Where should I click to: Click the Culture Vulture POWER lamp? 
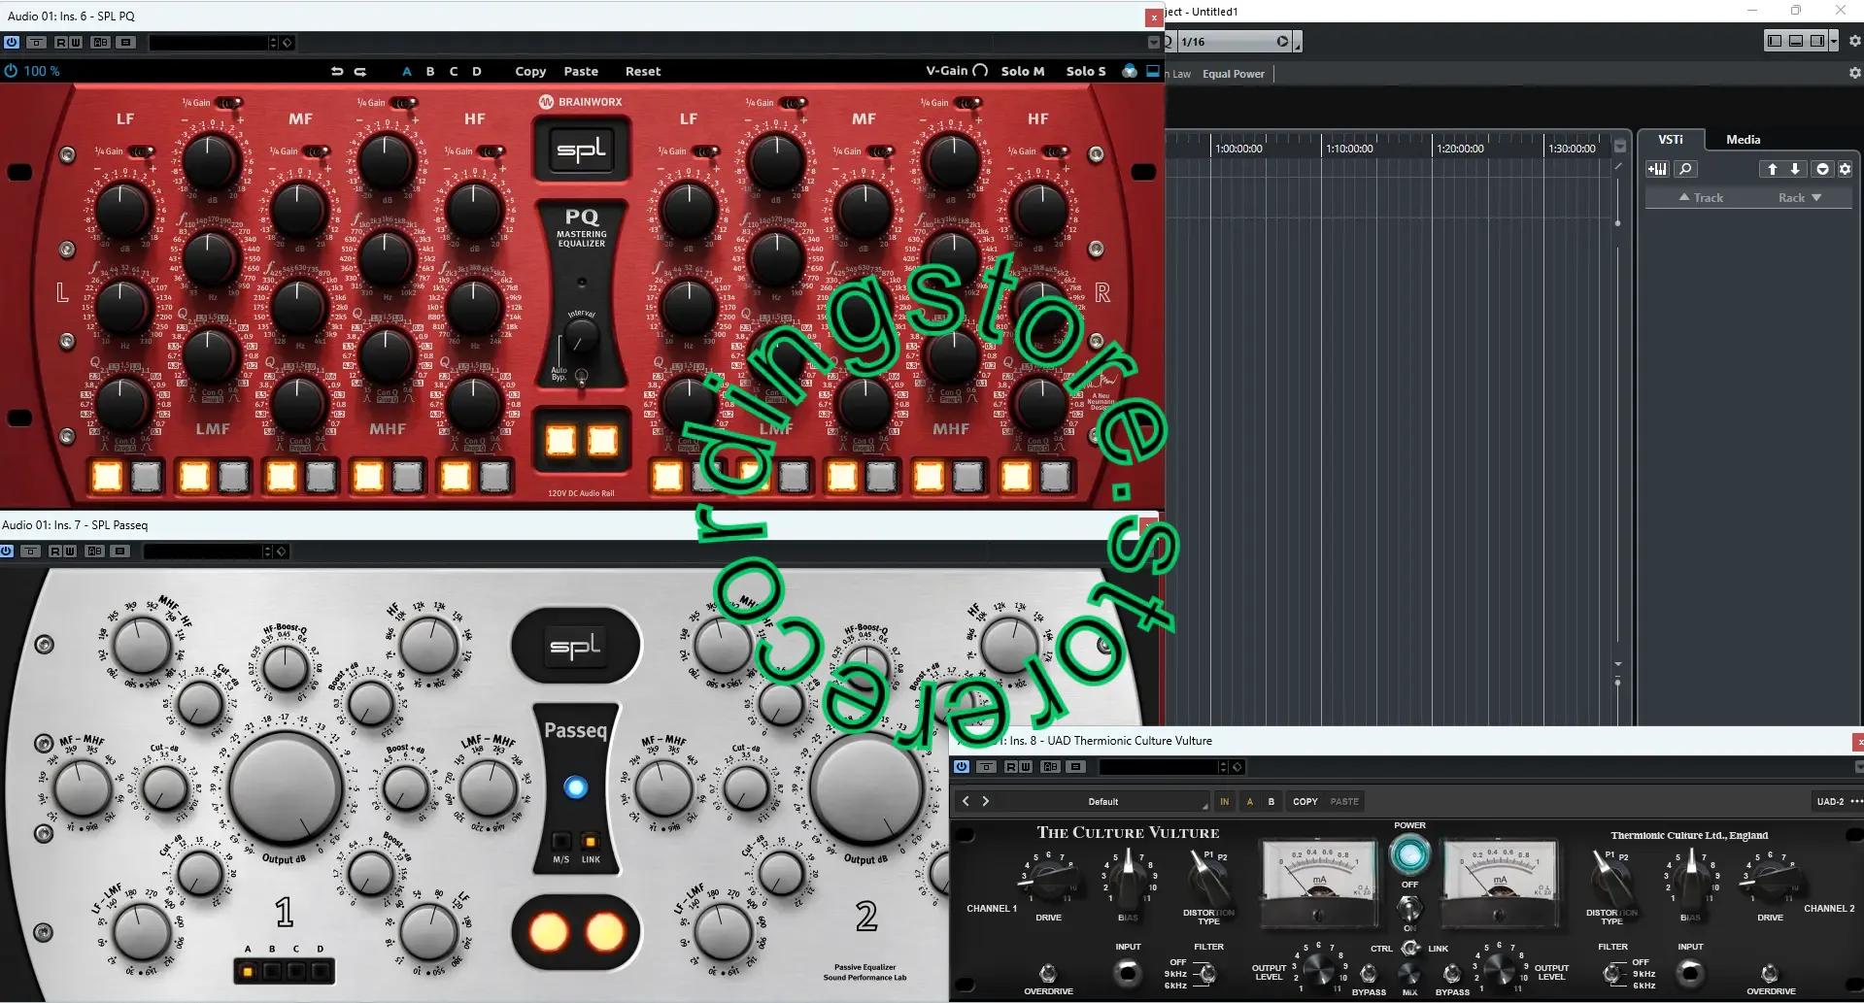coord(1409,854)
